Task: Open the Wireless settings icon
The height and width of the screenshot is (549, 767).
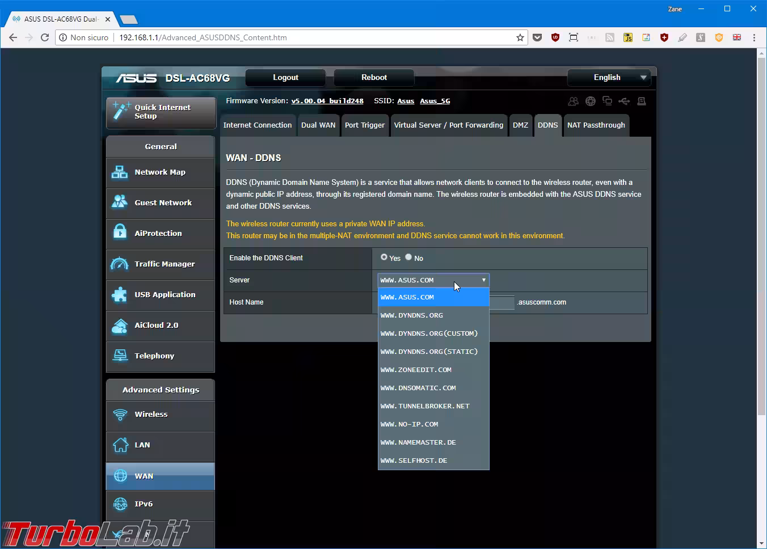Action: [120, 415]
